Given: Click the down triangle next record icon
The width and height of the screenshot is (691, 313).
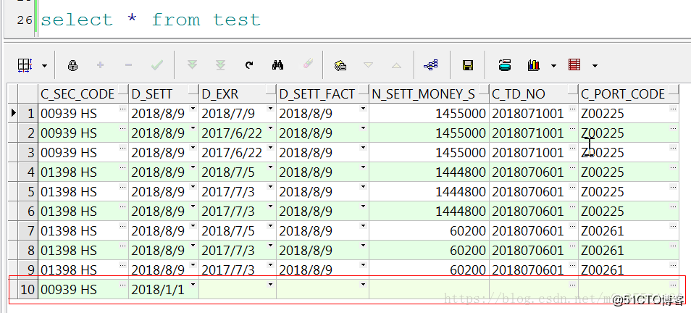Looking at the screenshot, I should 369,65.
